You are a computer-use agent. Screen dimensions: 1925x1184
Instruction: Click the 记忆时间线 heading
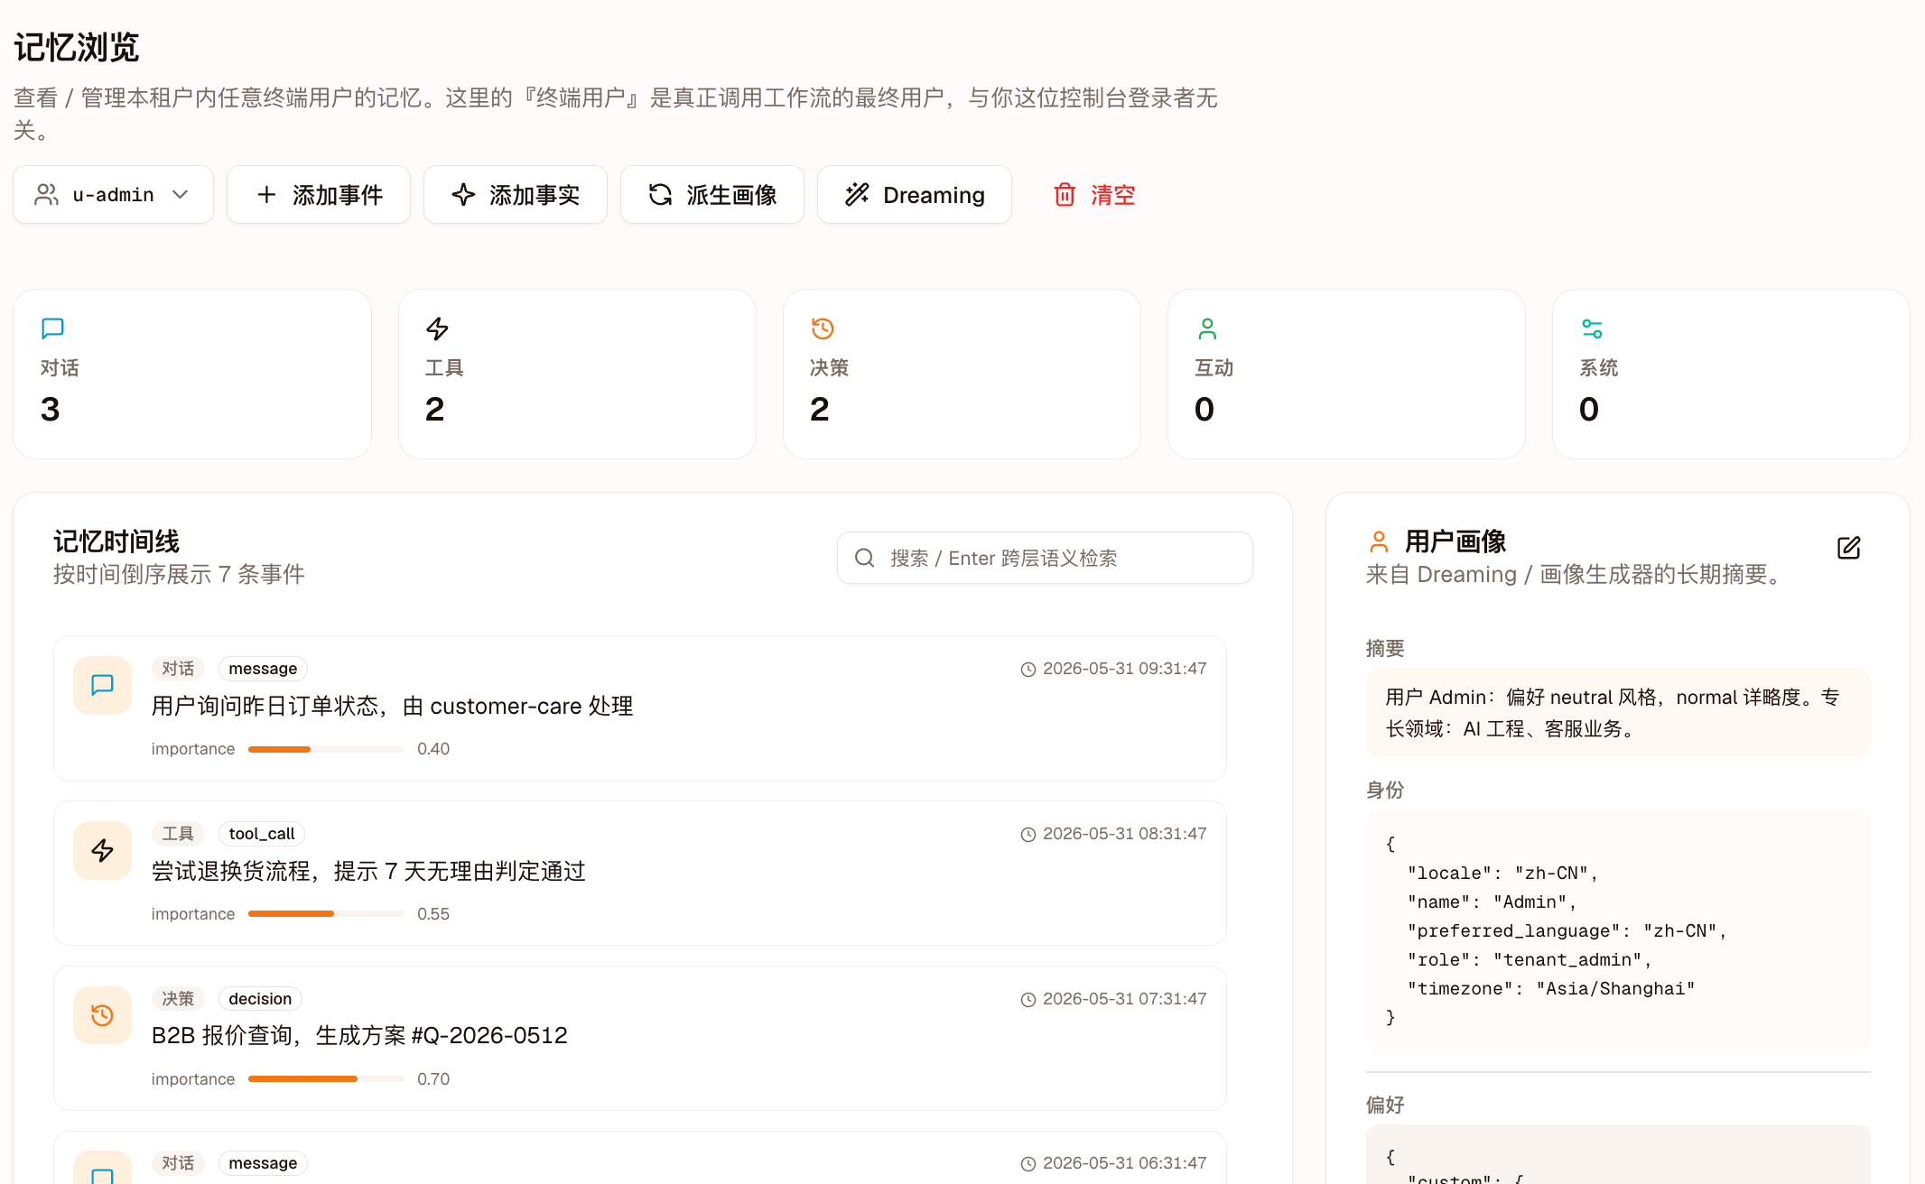click(x=116, y=541)
